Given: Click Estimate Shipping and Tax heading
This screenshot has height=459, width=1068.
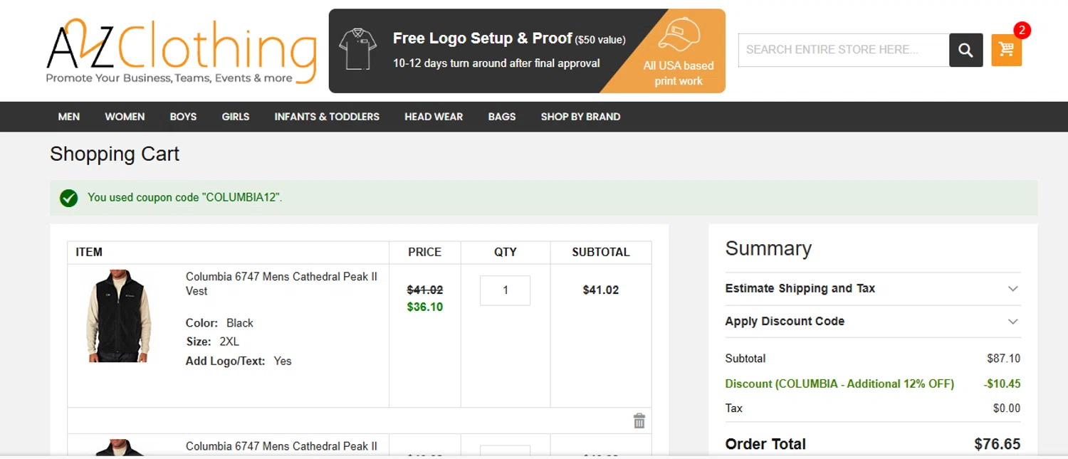Looking at the screenshot, I should pos(800,288).
